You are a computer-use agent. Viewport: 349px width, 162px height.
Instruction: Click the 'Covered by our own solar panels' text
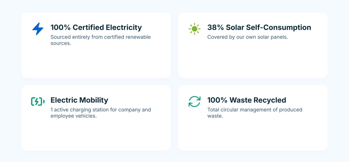pos(248,37)
